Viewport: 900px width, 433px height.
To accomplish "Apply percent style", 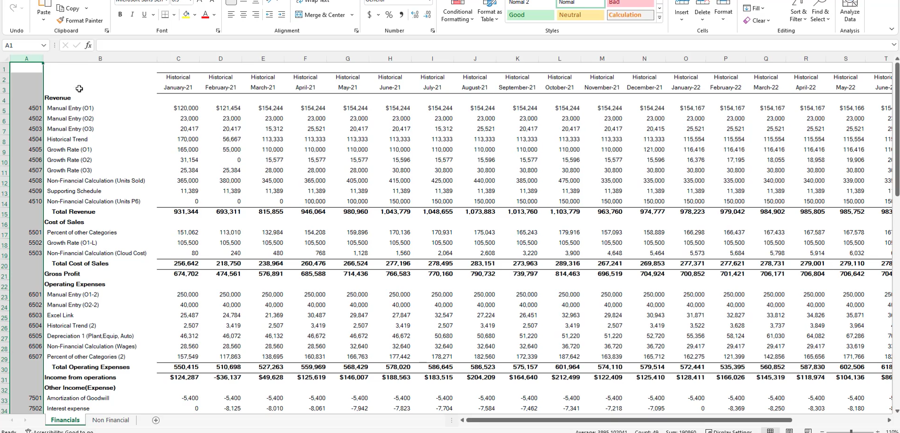I will pos(389,15).
